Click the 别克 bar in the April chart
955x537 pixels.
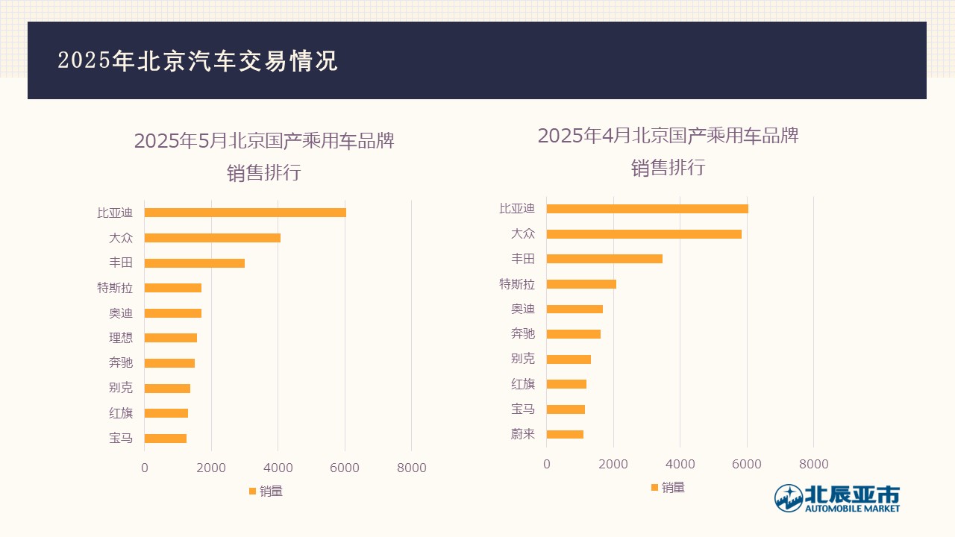point(569,359)
